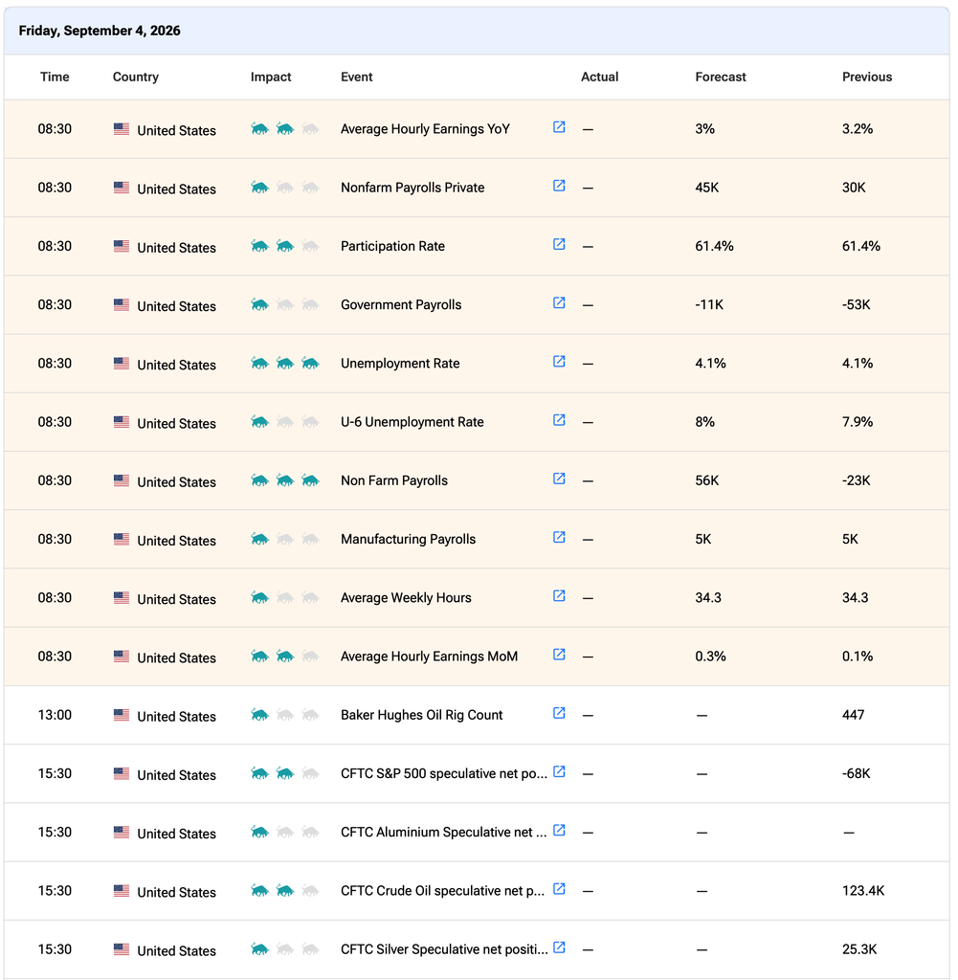Viewport: 958px width, 980px height.
Task: Click external link icon for Non Farm Payrolls
Action: pyautogui.click(x=559, y=479)
